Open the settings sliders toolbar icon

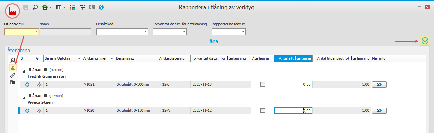click(82, 7)
